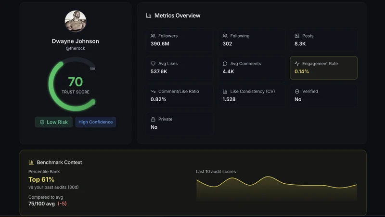Screen dimensions: 385x217
Task: Click the @therock handle
Action: pos(76,49)
